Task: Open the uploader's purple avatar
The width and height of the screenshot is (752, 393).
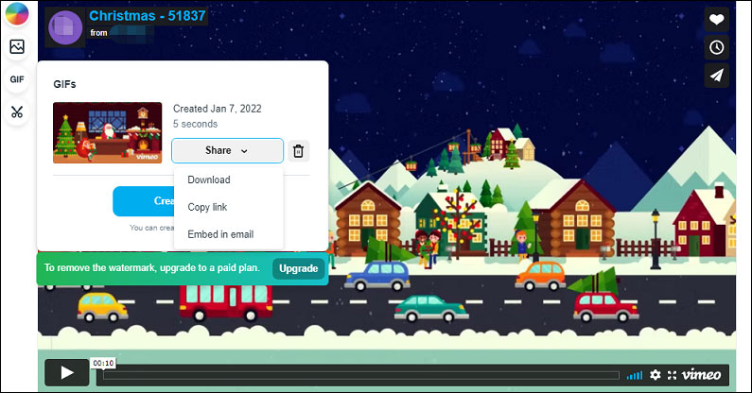Action: (x=65, y=27)
